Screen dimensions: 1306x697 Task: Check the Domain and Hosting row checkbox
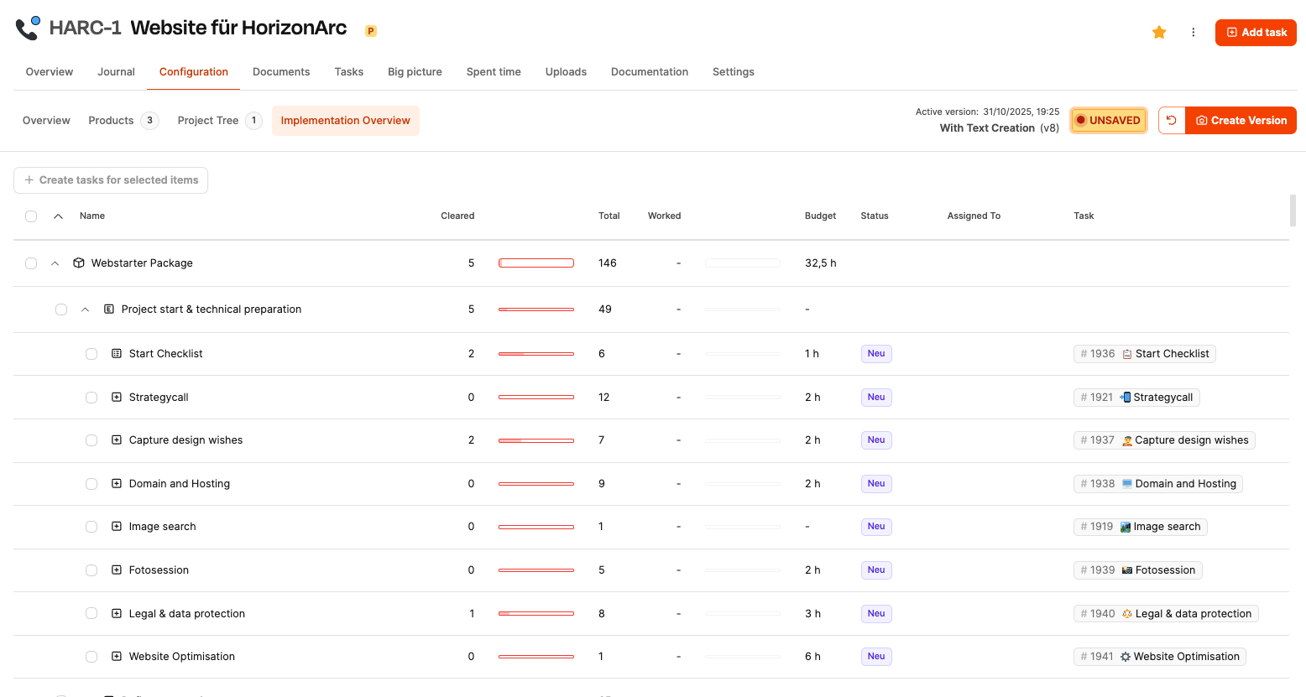[91, 484]
